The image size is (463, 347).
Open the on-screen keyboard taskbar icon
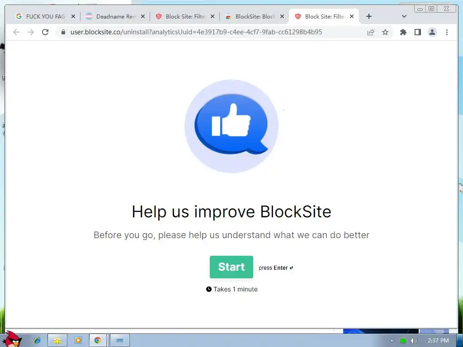tap(119, 341)
